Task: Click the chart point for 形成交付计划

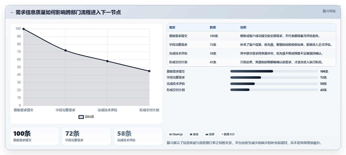Action: pyautogui.click(x=149, y=71)
